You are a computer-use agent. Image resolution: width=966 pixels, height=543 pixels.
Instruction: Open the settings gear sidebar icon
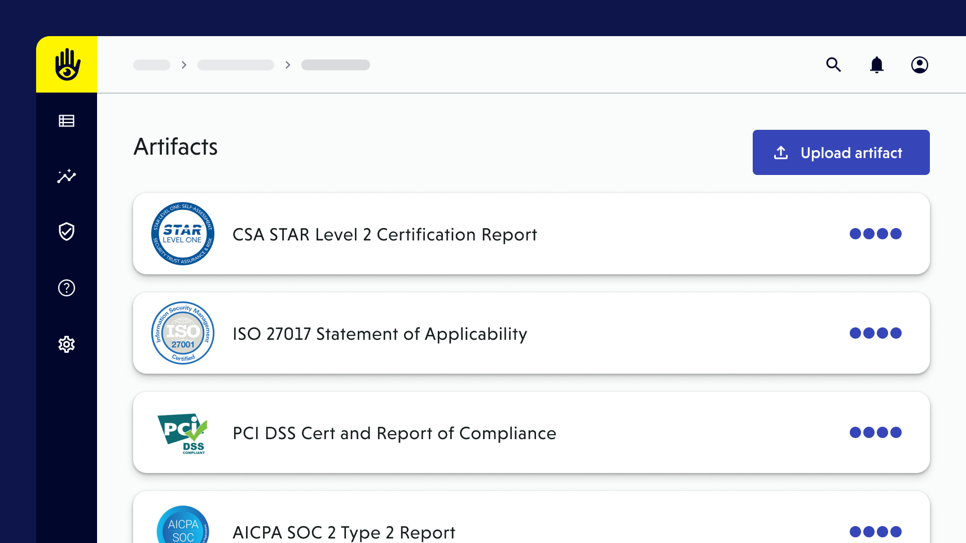tap(67, 344)
